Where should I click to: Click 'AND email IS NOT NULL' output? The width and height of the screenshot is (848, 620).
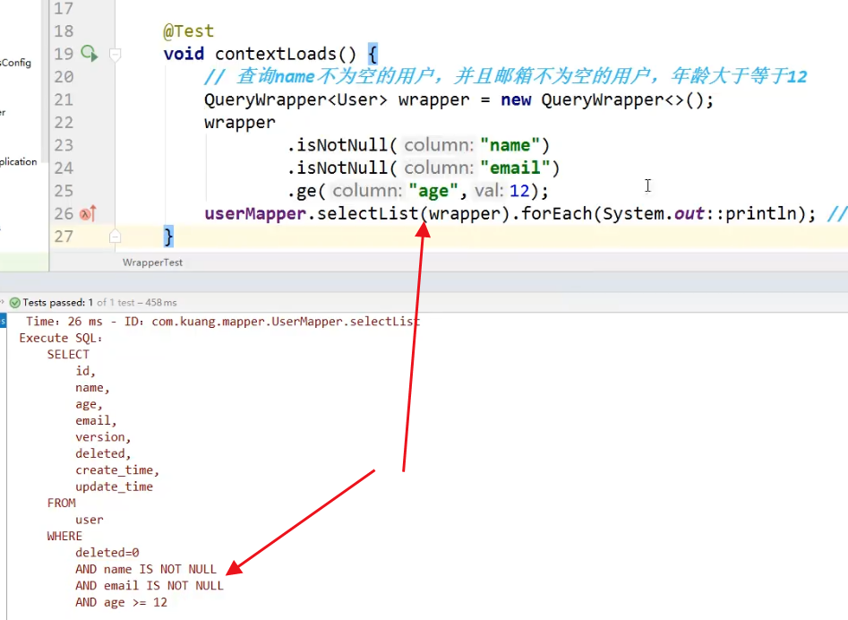pyautogui.click(x=150, y=586)
